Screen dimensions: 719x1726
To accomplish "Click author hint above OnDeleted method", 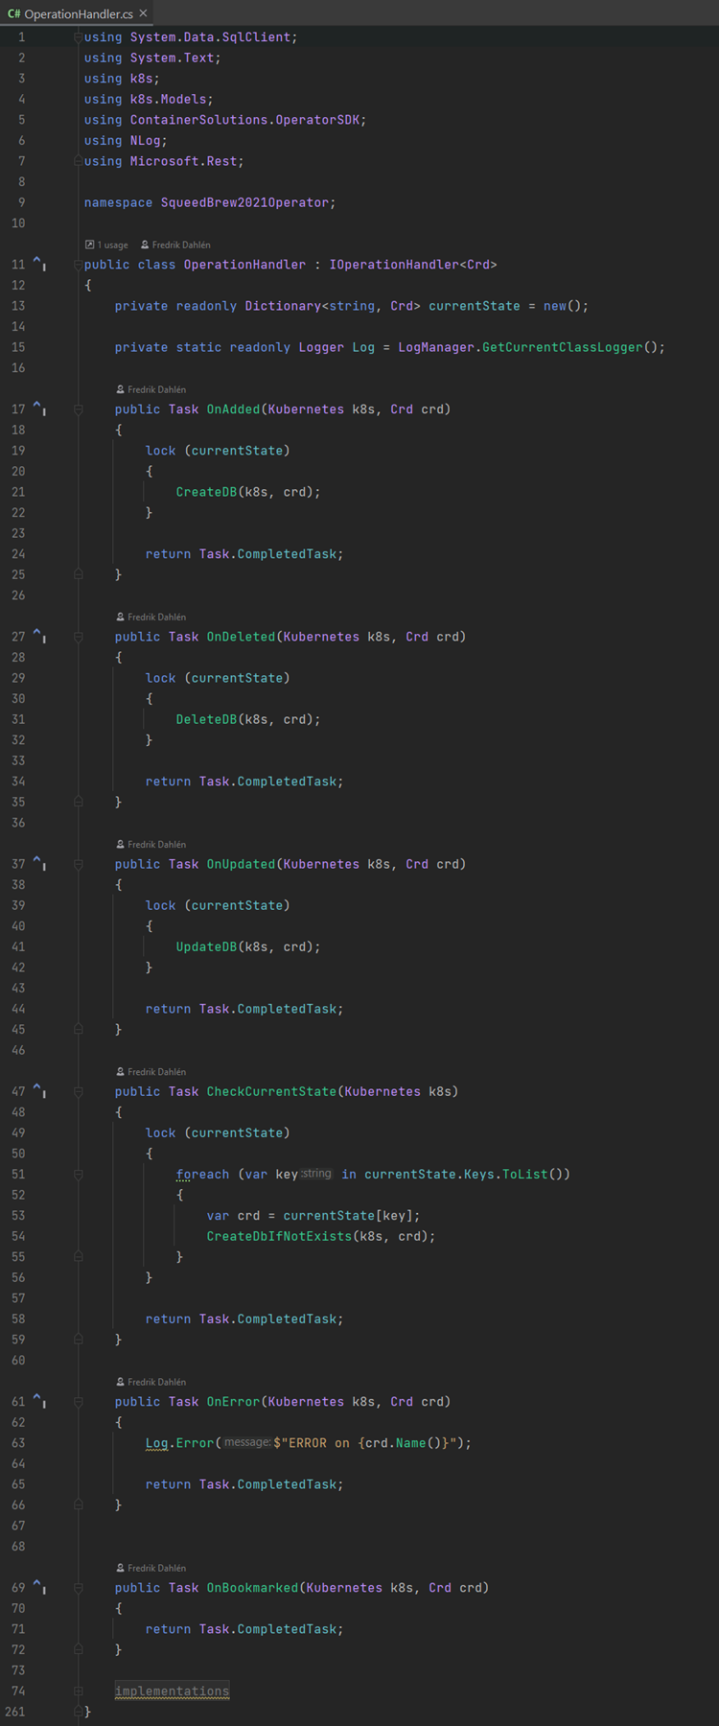I will pos(151,617).
